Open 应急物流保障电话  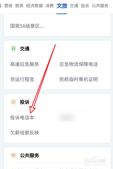coord(79,64)
